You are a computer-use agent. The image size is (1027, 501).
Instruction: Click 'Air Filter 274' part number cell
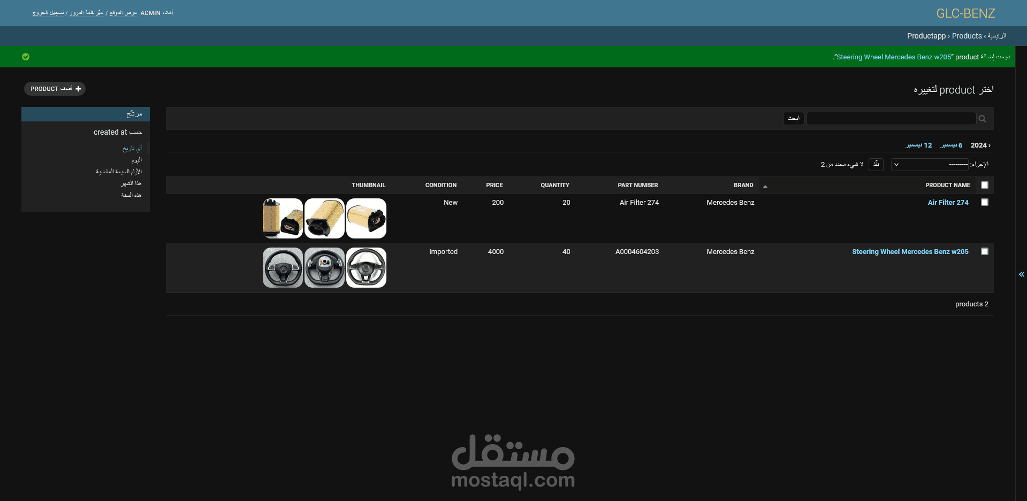(x=639, y=203)
